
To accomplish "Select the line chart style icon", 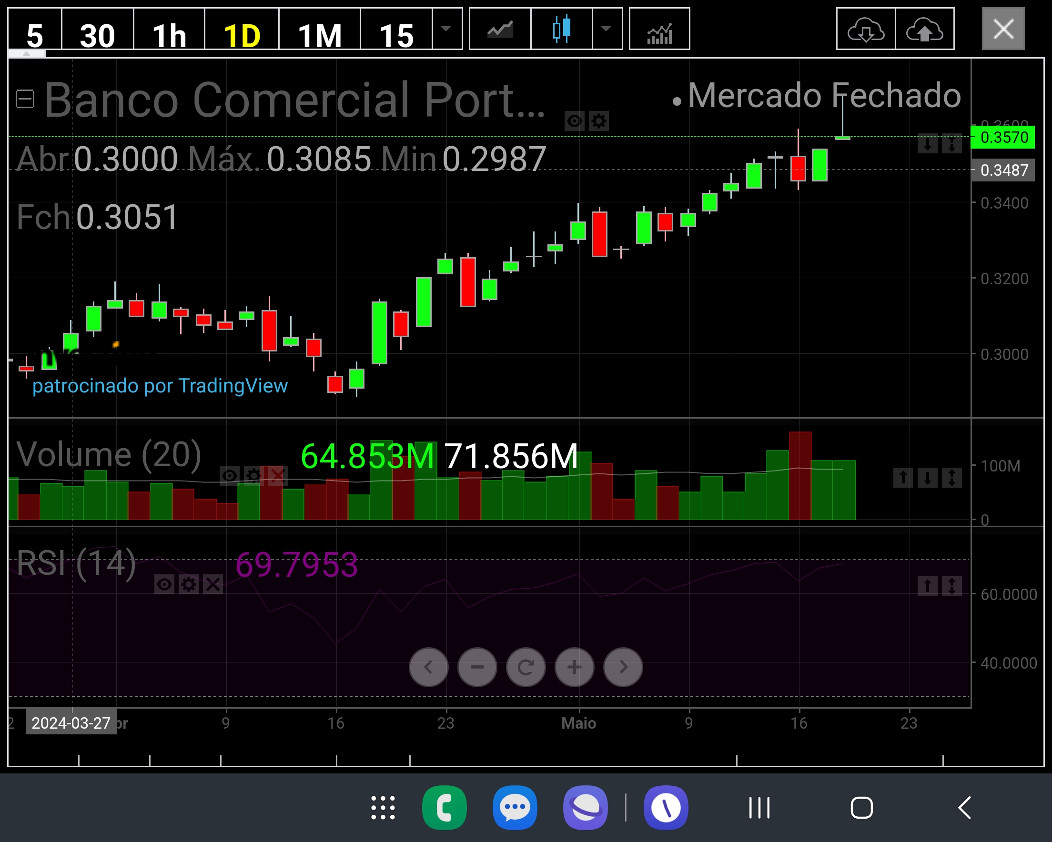I will [500, 29].
